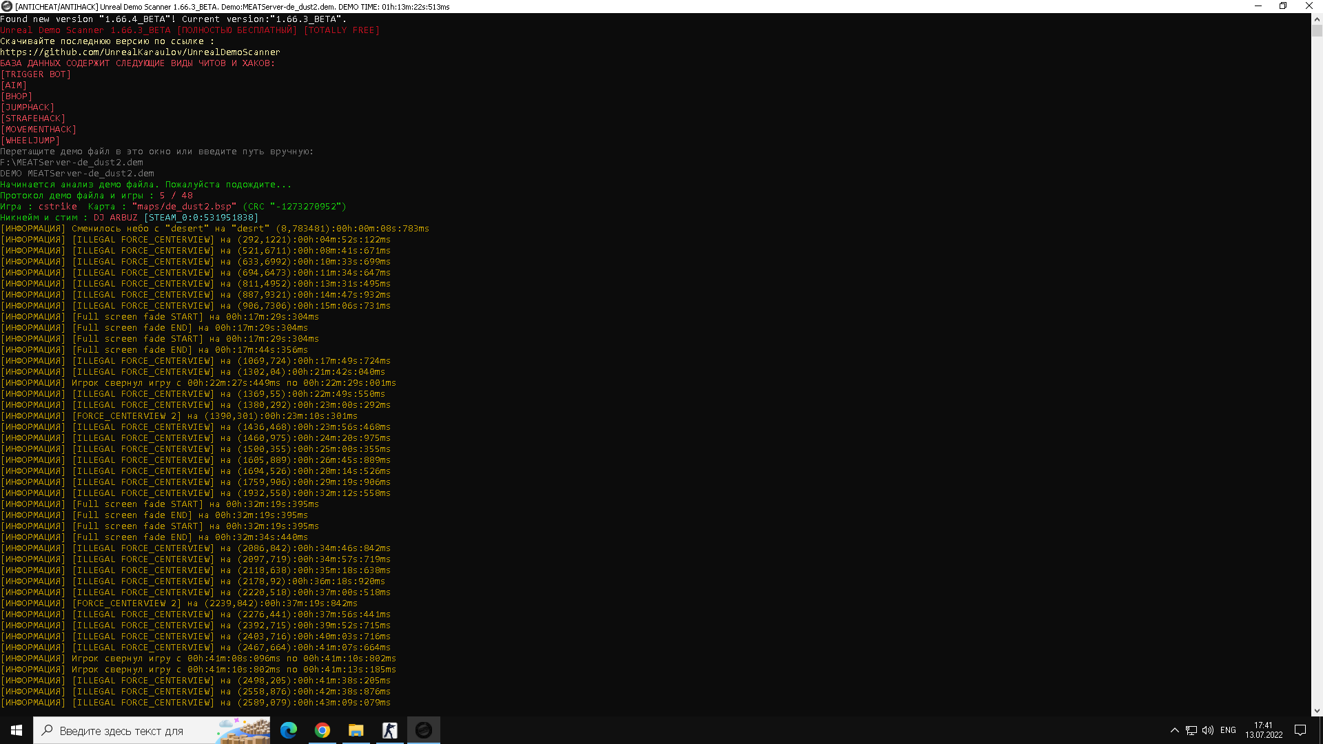
Task: Click the minimized-game line at 00h:22m:27s
Action: [x=198, y=383]
